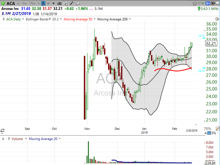Image resolution: width=220 pixels, height=165 pixels.
Task: Click the 236.8K volume value box
Action: 210,163
